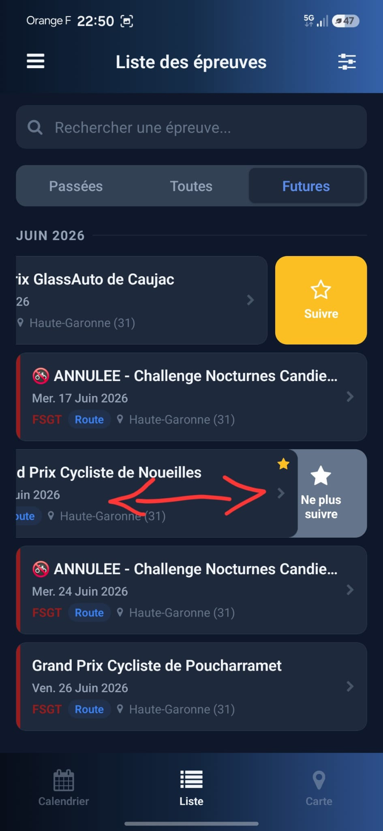Open the filter settings sliders icon
Screen dimensions: 383x831
coord(347,61)
